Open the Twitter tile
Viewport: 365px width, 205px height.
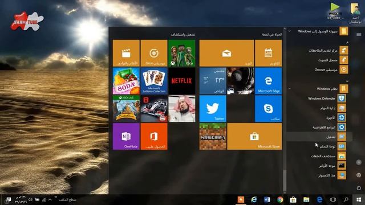pos(213,109)
